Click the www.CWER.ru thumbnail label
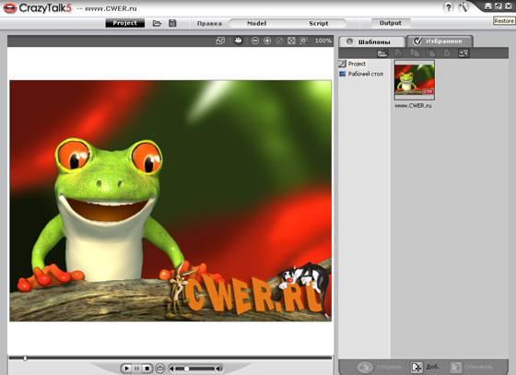Viewport: 516px width, 375px height. click(413, 106)
